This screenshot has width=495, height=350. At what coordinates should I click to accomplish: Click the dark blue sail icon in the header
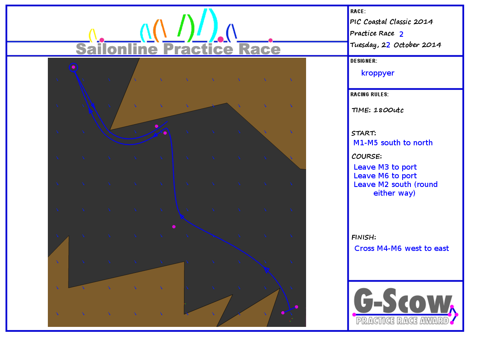pos(232,32)
